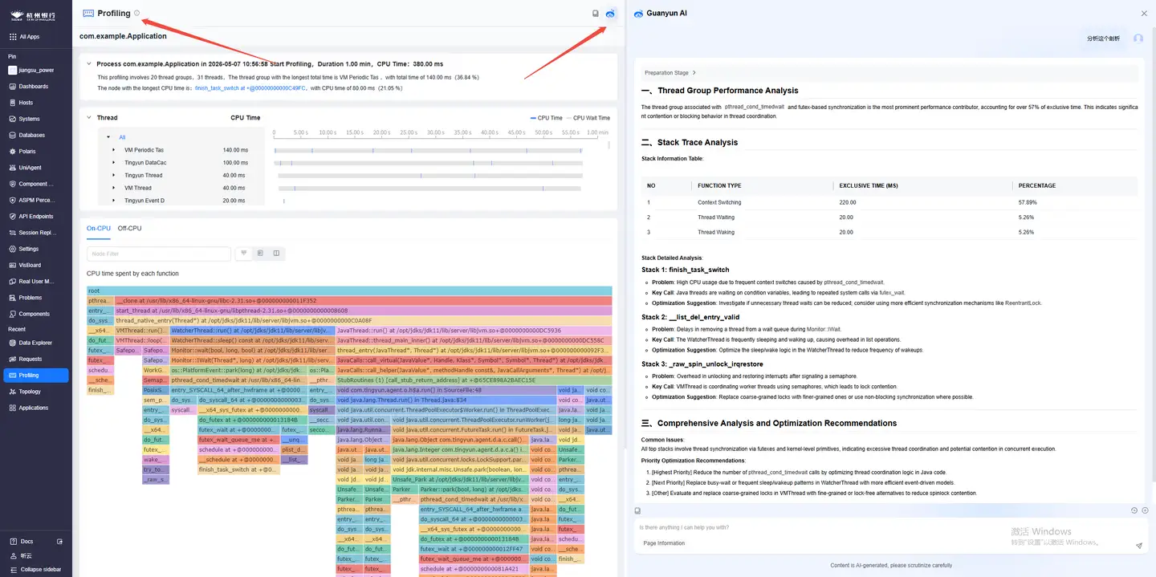Select the split view icon beside Node Filter

276,253
